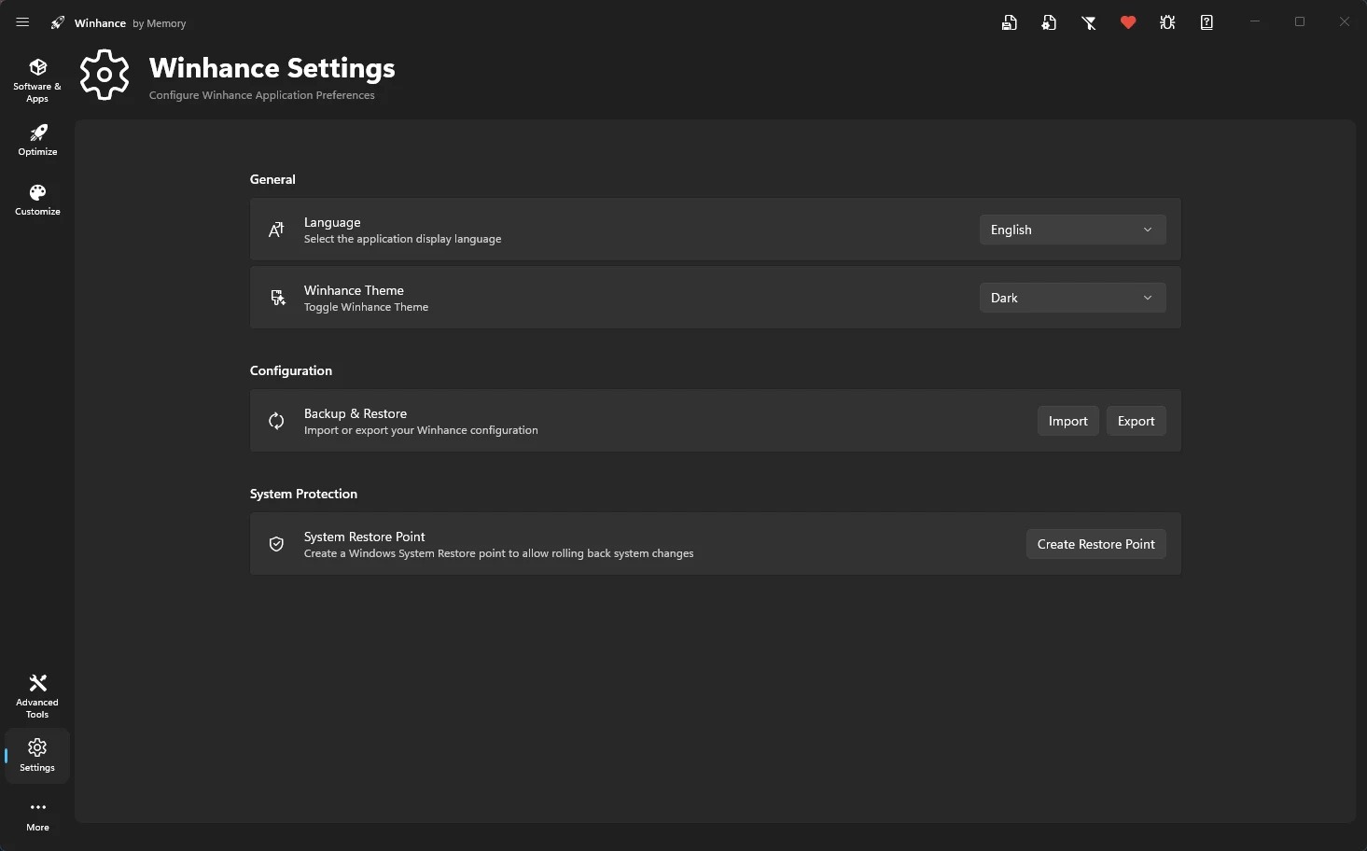The width and height of the screenshot is (1367, 851).
Task: Click the Create Restore Point button
Action: pyautogui.click(x=1096, y=544)
